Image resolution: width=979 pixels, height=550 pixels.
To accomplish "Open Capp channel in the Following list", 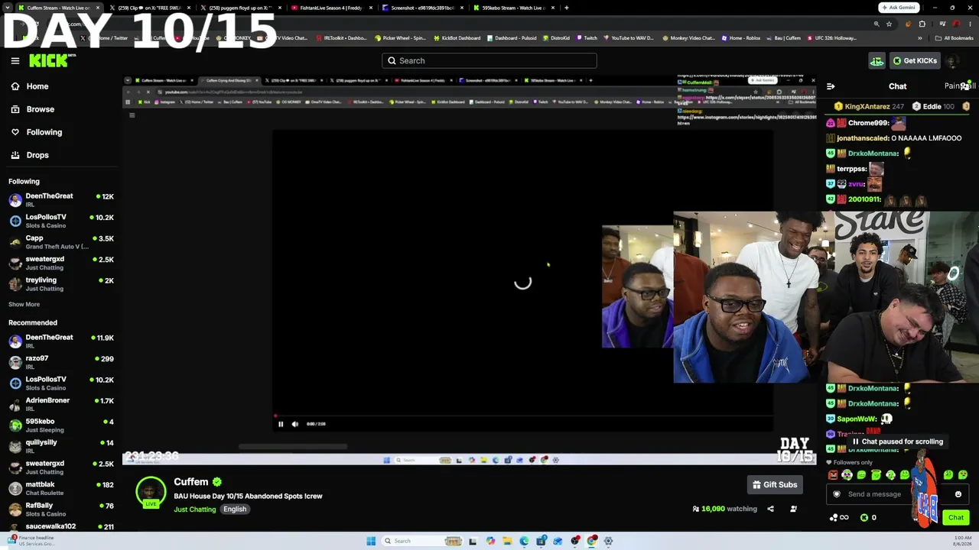I will coord(61,242).
